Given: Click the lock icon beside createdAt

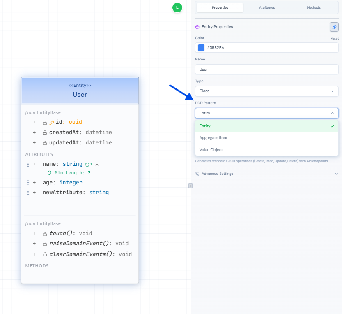Looking at the screenshot, I should click(x=45, y=133).
